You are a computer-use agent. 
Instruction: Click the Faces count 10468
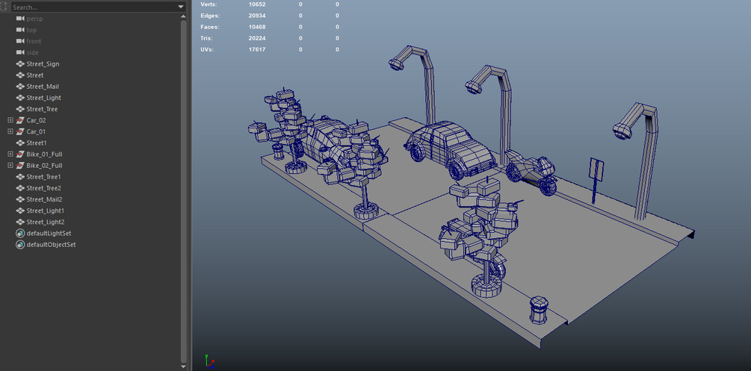point(257,27)
